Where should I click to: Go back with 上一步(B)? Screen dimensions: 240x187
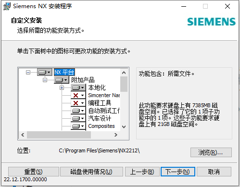(142, 172)
